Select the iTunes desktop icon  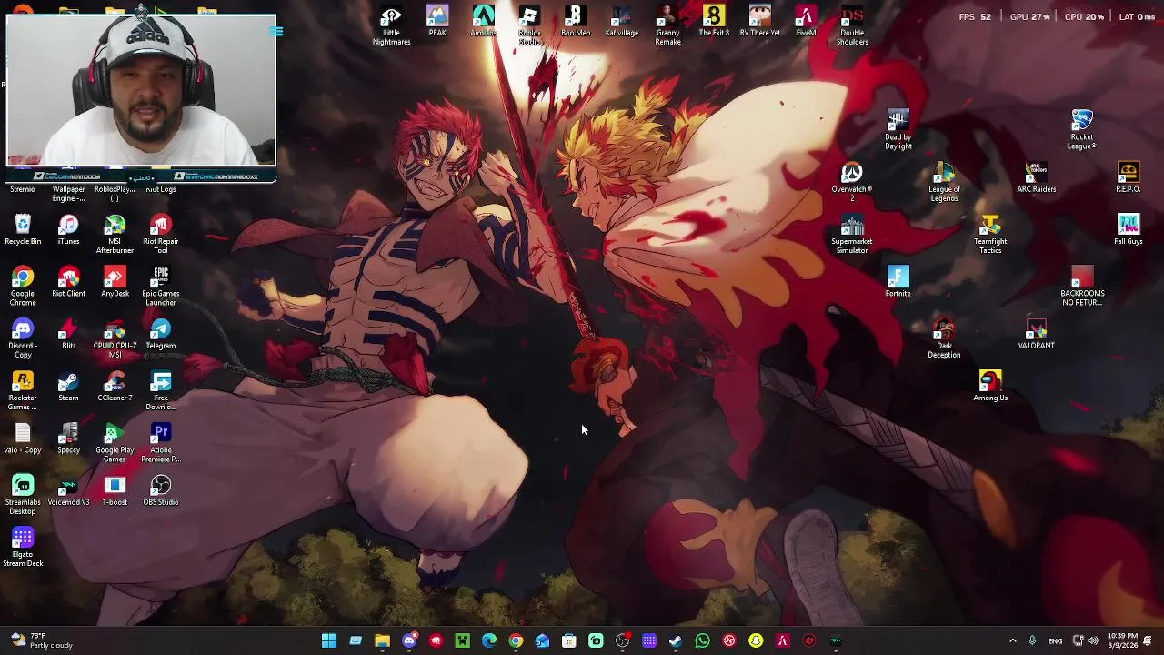68,229
